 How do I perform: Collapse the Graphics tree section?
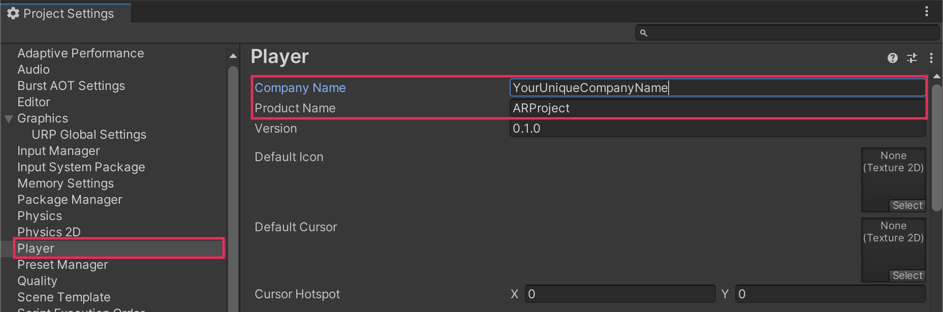(9, 119)
